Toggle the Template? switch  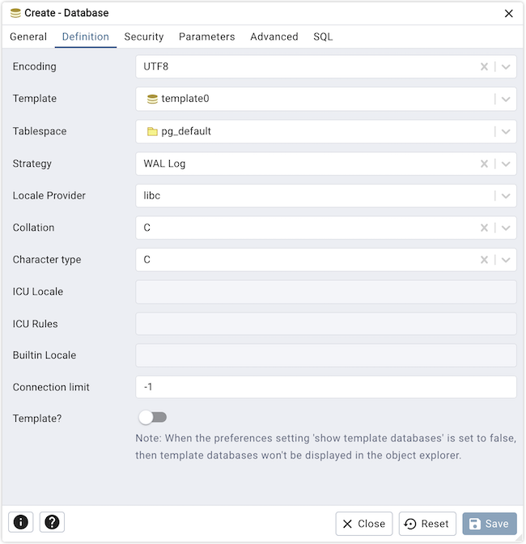coord(152,418)
